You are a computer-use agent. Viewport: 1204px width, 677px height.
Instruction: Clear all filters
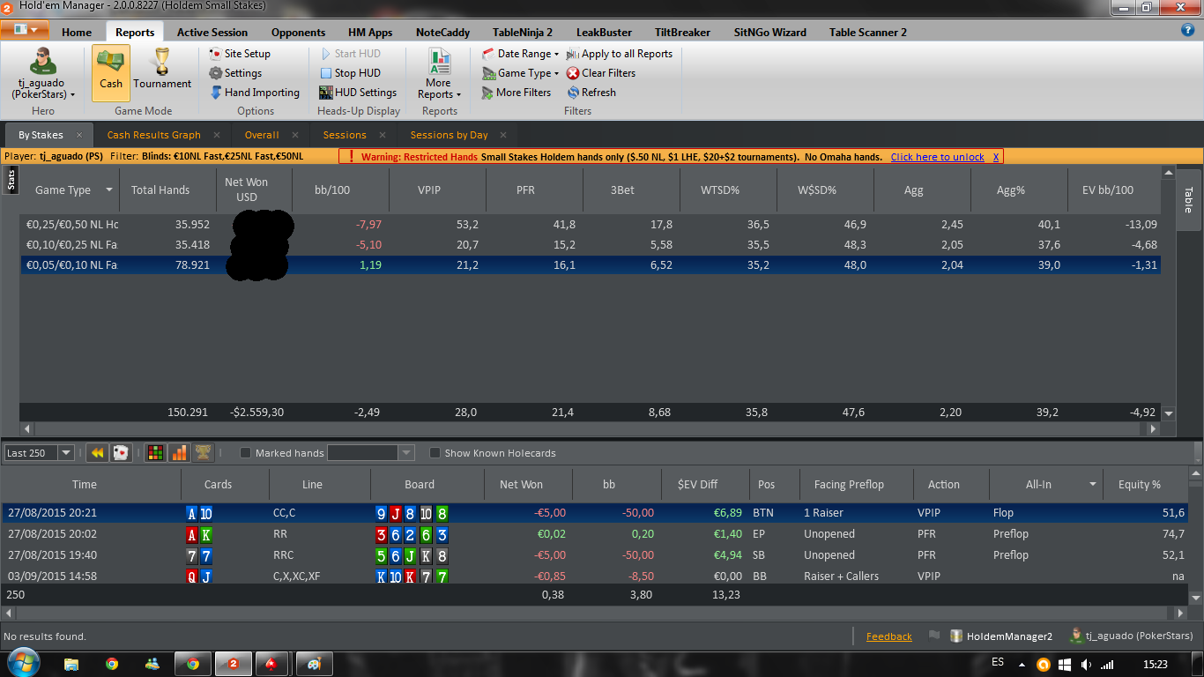coord(601,73)
